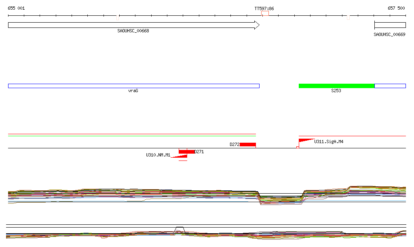The height and width of the screenshot is (247, 414).
Task: Click the red D272 block
Action: tap(248, 144)
